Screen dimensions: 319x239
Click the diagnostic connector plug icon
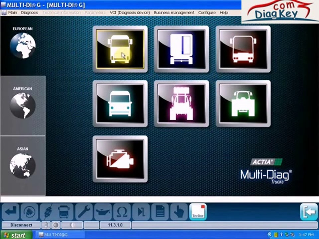point(30,212)
